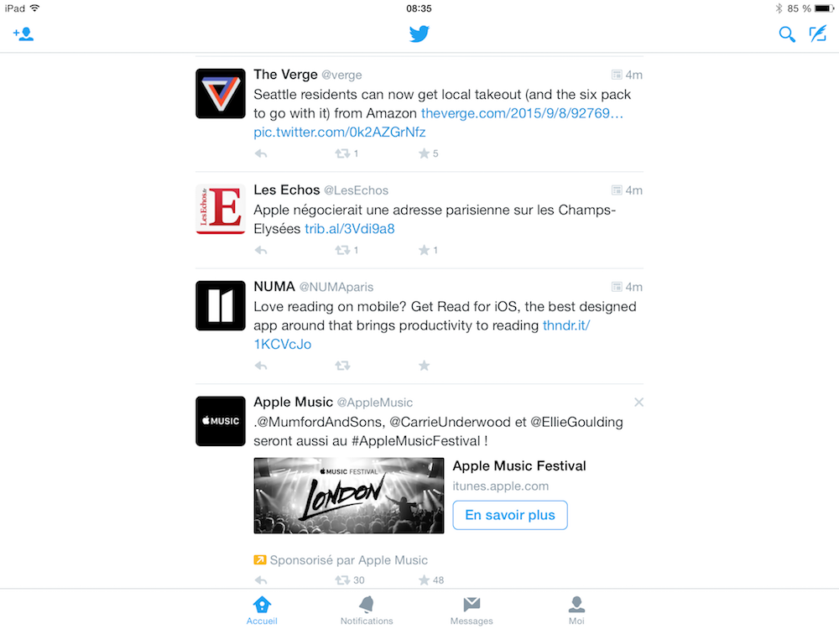Star the Apple Music sponsored tweet

click(x=425, y=580)
